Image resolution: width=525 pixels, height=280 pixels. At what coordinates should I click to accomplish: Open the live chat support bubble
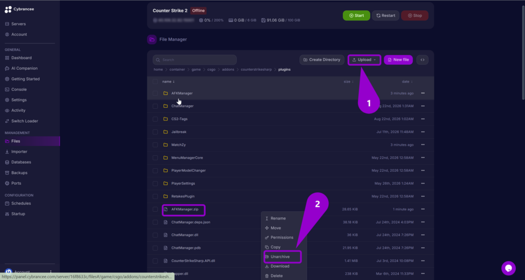(508, 268)
